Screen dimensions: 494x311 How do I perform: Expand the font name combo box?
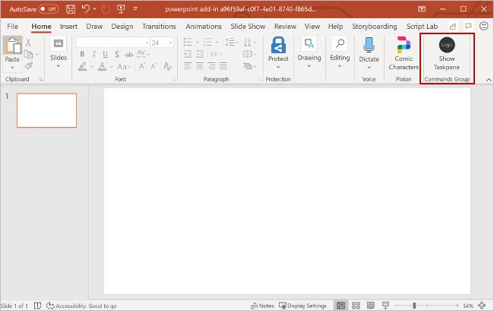(147, 43)
